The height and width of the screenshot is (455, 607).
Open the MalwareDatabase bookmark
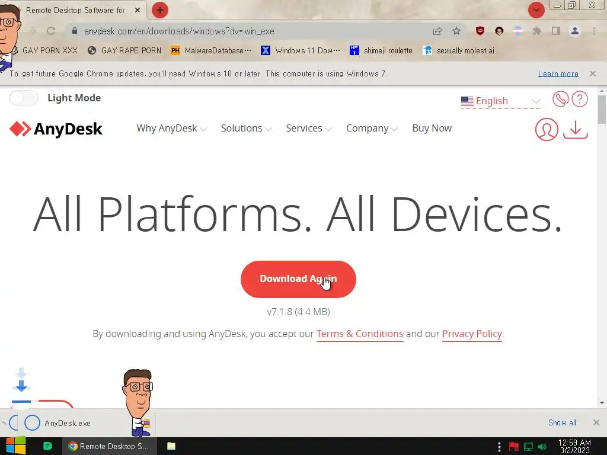tap(211, 50)
